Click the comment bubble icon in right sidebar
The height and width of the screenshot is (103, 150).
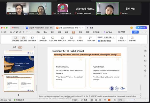point(145,56)
